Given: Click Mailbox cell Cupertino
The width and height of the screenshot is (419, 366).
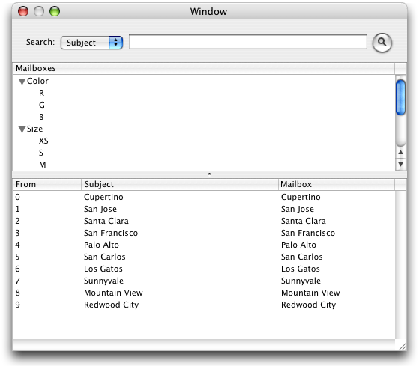Looking at the screenshot, I should (301, 197).
